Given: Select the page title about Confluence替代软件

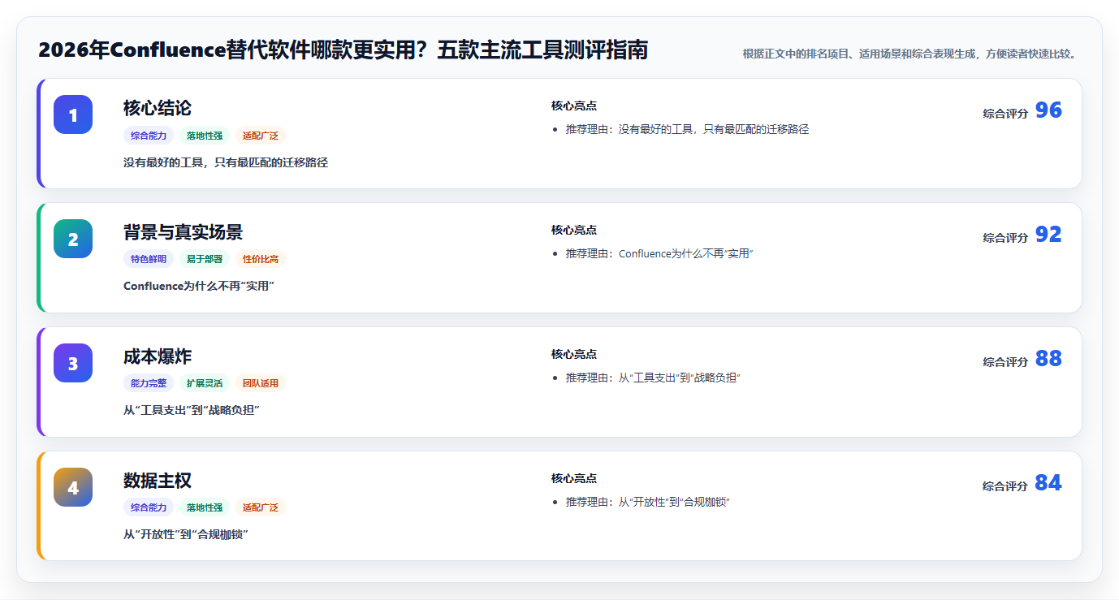Looking at the screenshot, I should (343, 50).
